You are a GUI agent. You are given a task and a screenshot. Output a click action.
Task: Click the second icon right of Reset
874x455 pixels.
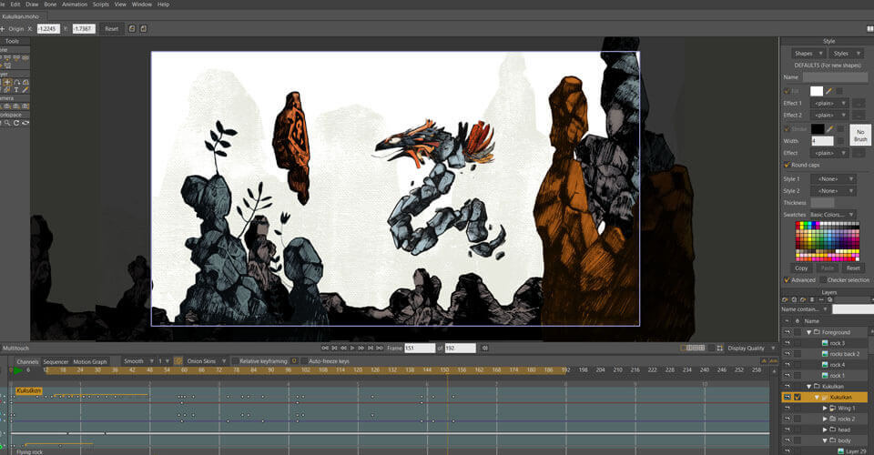pyautogui.click(x=144, y=28)
